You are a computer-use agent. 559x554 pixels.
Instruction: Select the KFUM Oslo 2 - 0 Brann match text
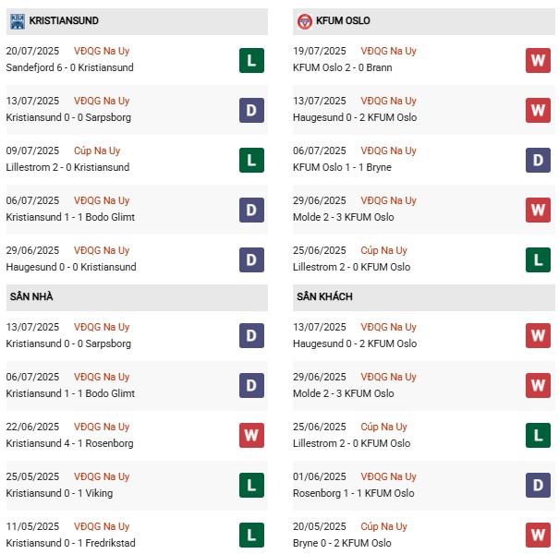[x=352, y=67]
